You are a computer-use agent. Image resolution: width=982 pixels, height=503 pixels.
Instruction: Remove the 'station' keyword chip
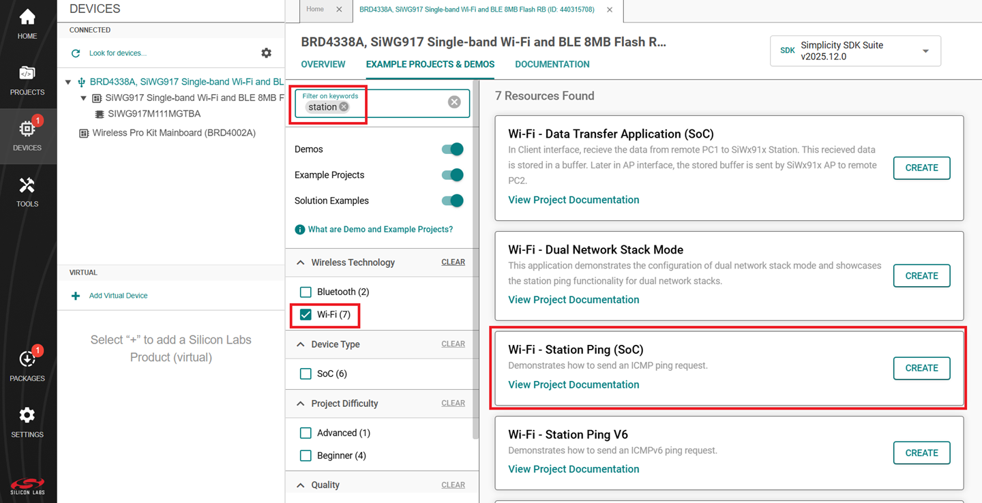pyautogui.click(x=344, y=107)
